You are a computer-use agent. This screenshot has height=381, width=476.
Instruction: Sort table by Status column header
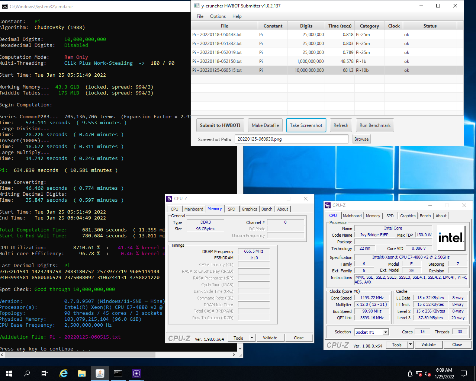tap(430, 26)
